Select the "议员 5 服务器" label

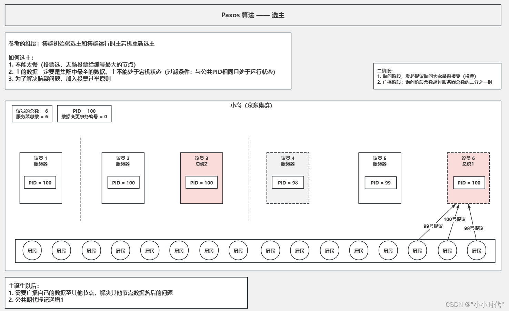380,161
